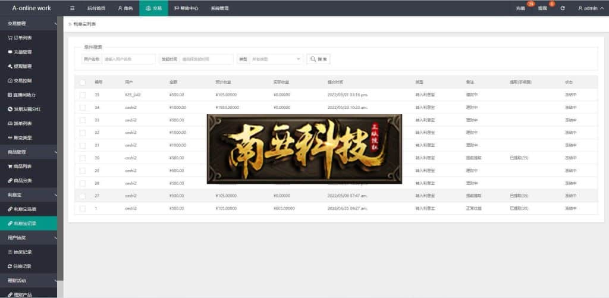
Task: Check the checkbox for row 35
Action: 82,95
